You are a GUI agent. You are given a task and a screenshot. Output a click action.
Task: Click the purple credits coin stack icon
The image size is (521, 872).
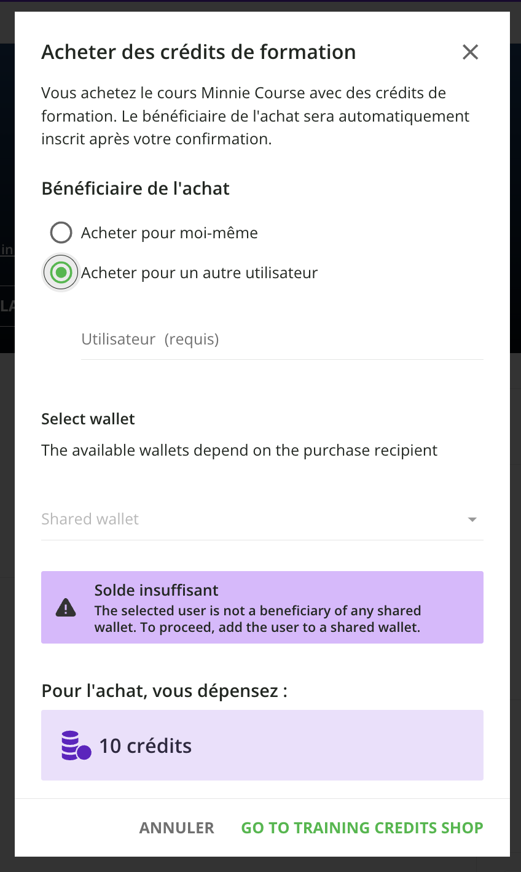coord(76,745)
